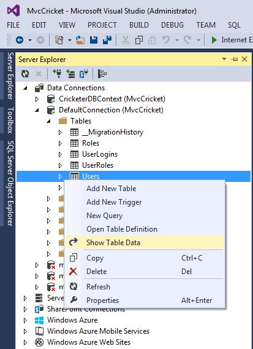Click the Save All toolbar icon
Screen dimensions: 253x349
point(107,40)
